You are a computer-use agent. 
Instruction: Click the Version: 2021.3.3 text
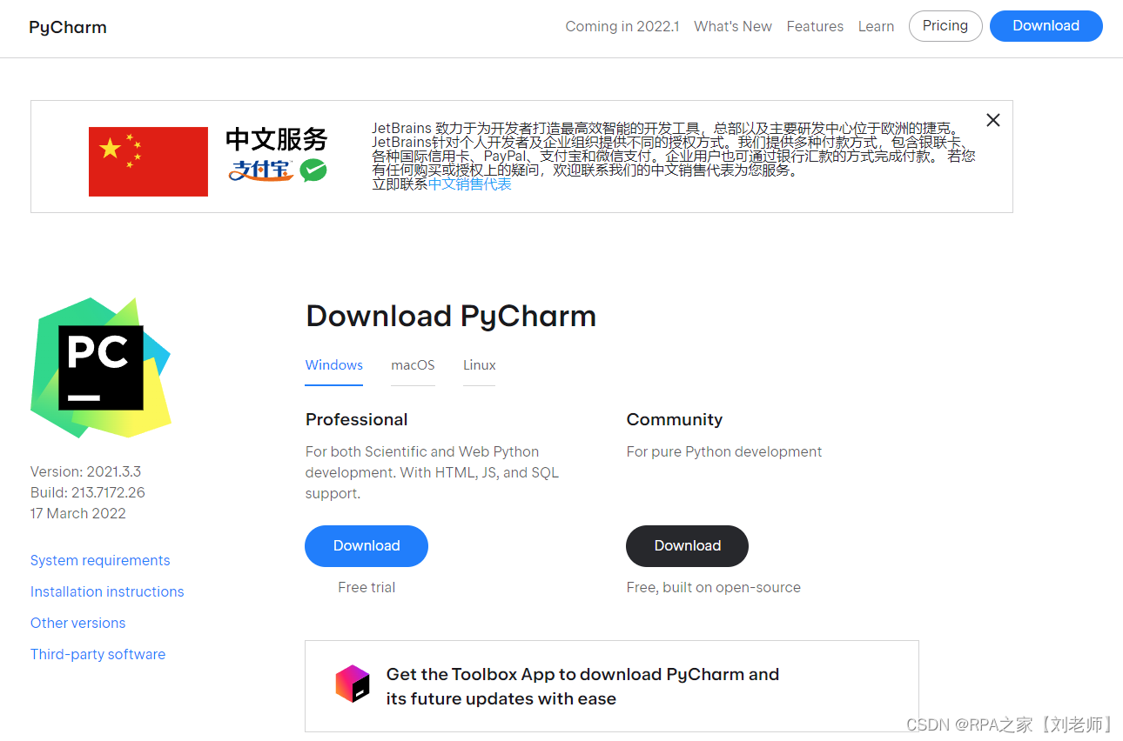pyautogui.click(x=85, y=471)
